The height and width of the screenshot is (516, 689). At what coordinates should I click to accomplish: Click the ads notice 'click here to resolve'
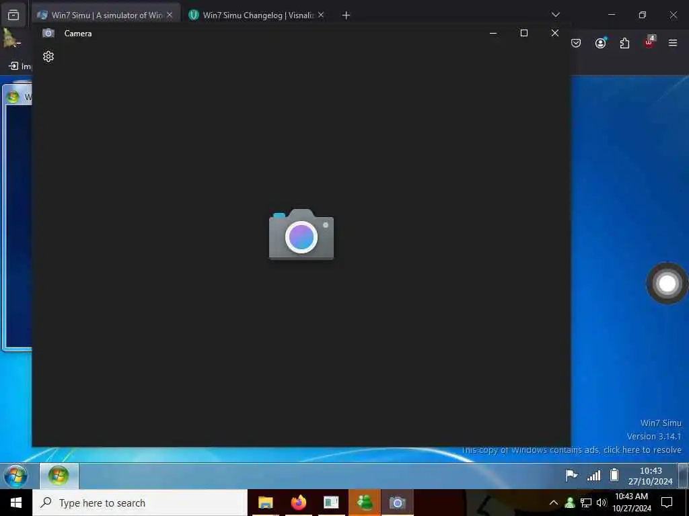(643, 449)
